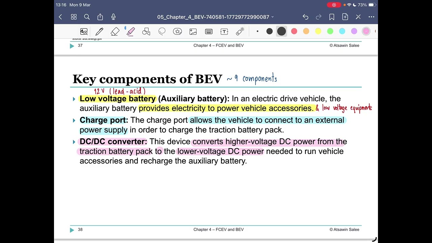This screenshot has height=243, width=432.
Task: Choose the largest stroke thickness dot
Action: click(281, 31)
